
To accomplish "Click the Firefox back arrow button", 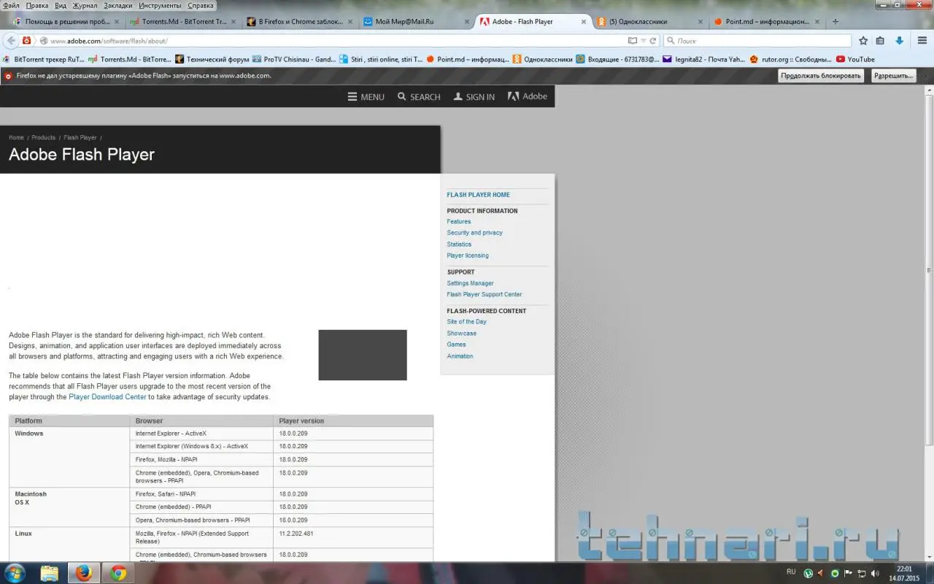I will coord(11,41).
